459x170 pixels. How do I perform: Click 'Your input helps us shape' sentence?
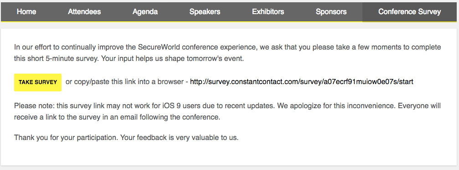pos(140,59)
